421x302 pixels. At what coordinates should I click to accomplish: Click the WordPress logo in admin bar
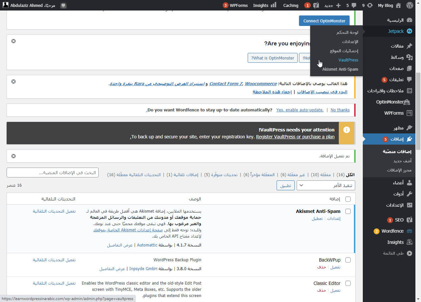[409, 5]
